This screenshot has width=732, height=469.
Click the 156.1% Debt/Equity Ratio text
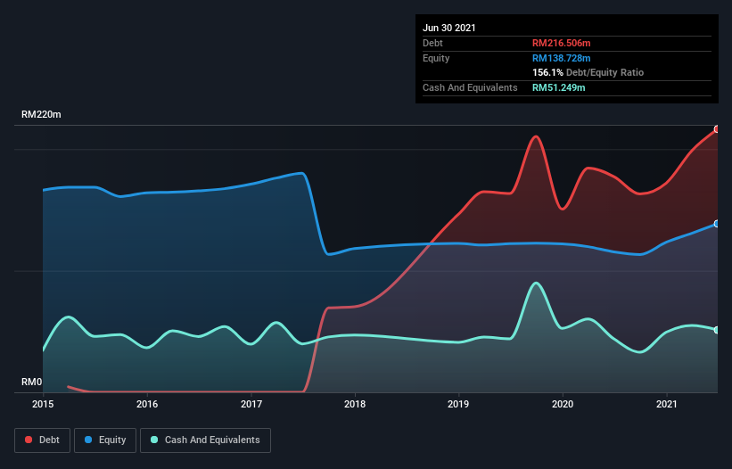588,72
